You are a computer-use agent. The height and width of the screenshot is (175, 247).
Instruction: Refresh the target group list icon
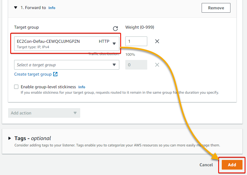coord(115,28)
